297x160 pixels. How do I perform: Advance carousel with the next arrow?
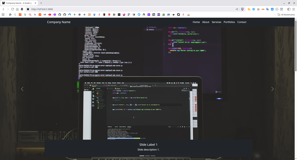pyautogui.click(x=272, y=89)
